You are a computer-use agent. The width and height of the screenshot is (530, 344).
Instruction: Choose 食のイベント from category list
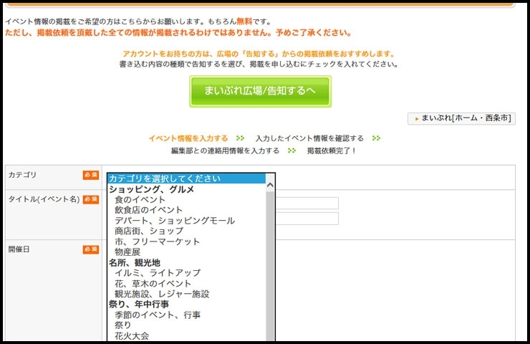[x=140, y=199]
